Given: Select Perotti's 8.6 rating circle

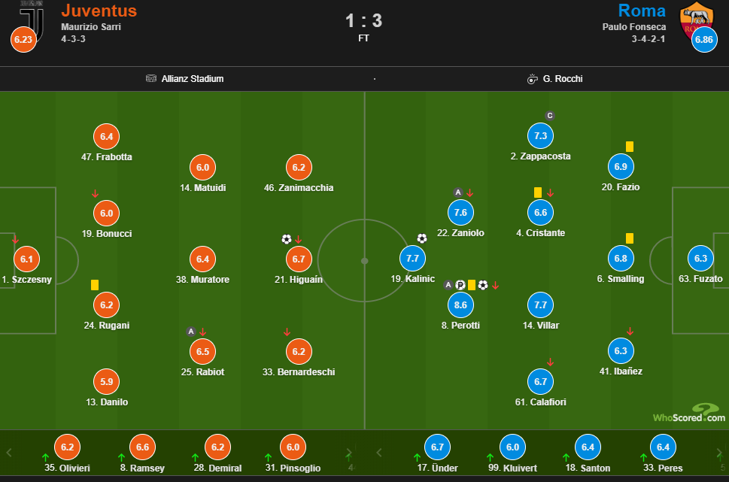Looking at the screenshot, I should (x=460, y=305).
